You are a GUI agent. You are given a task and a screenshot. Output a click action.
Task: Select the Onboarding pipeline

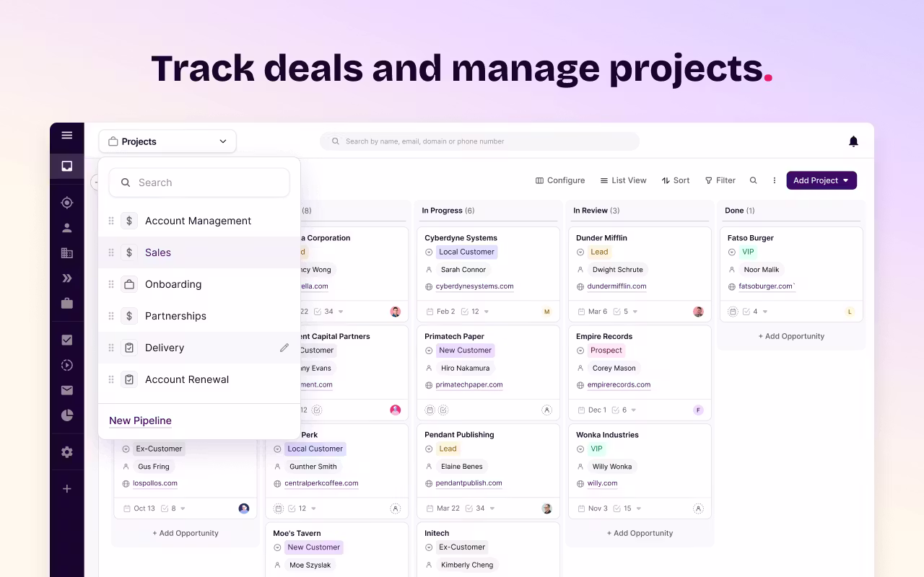(x=199, y=284)
